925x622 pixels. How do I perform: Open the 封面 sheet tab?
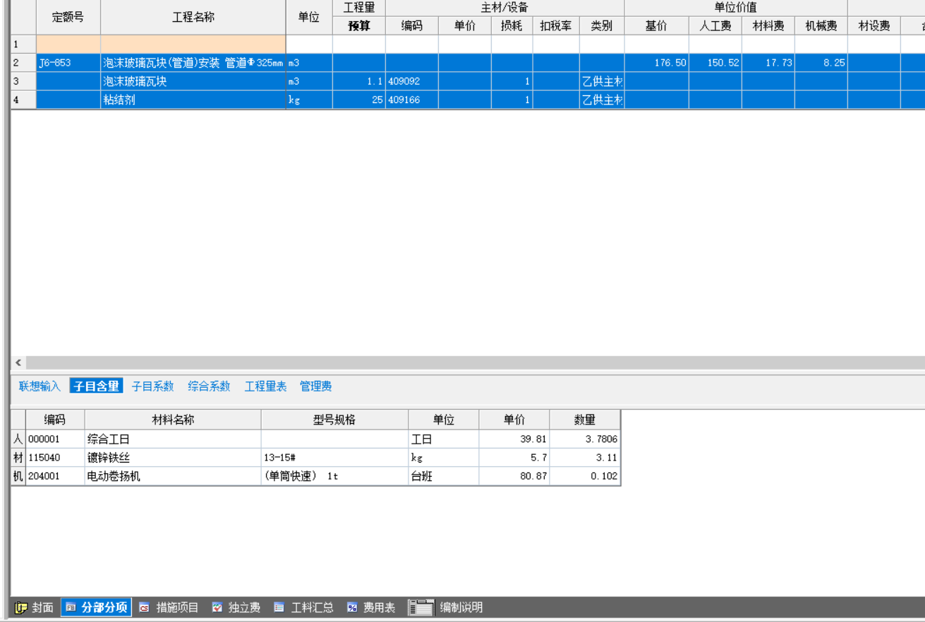click(35, 607)
